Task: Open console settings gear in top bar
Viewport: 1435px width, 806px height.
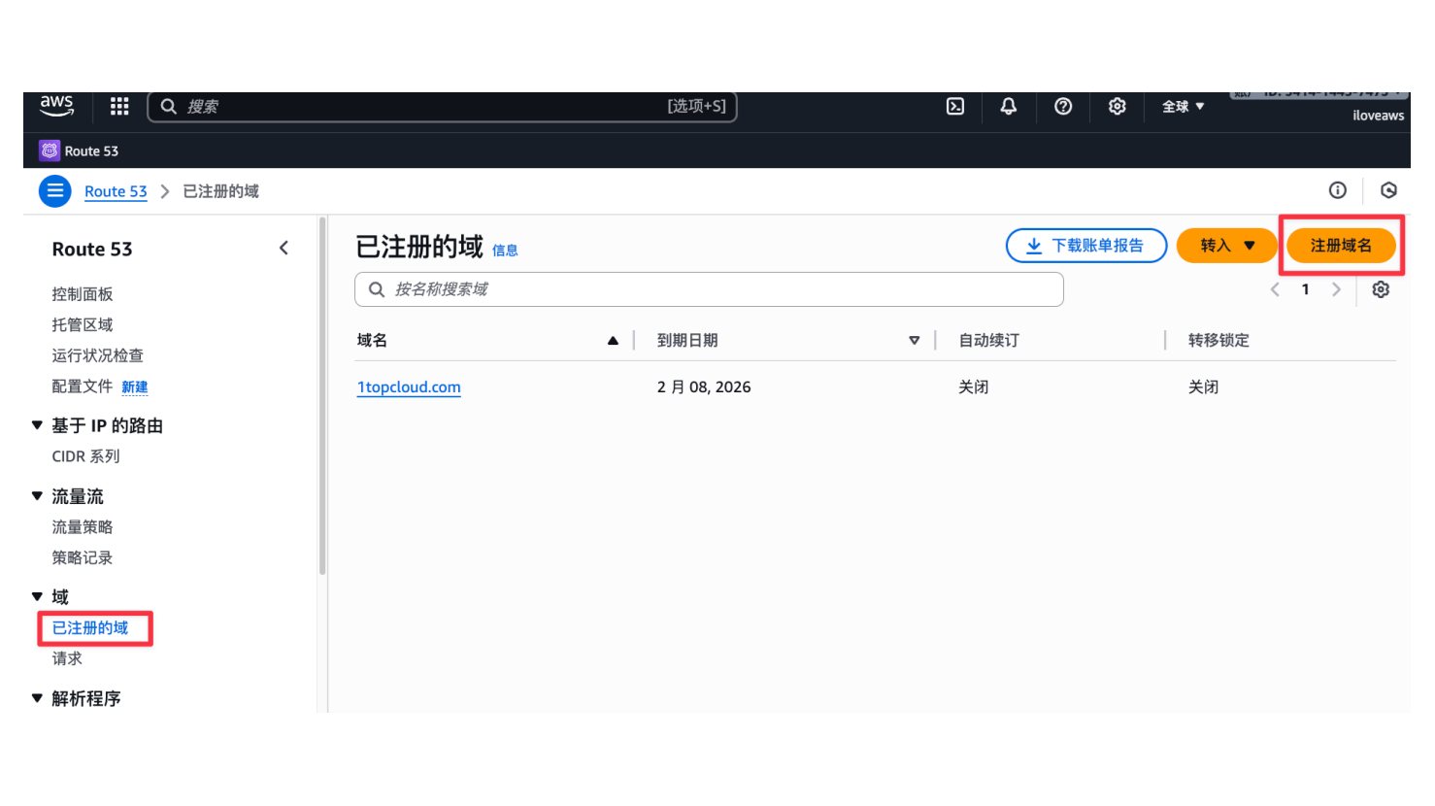Action: tap(1118, 107)
